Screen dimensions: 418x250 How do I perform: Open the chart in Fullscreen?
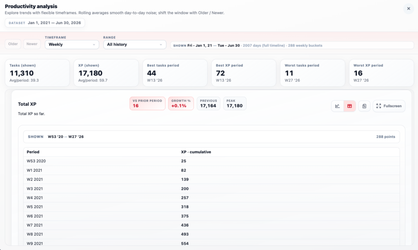point(389,106)
